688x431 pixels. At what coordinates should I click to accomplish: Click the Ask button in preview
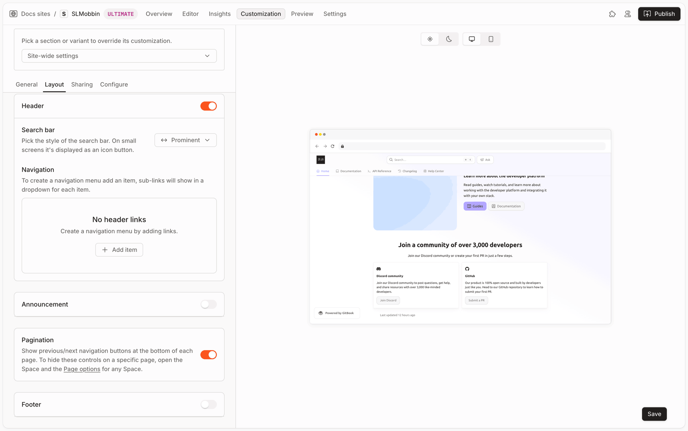click(485, 160)
